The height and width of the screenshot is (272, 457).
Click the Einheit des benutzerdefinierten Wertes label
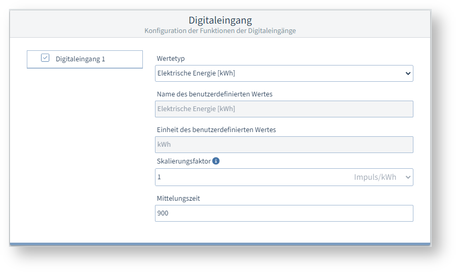pyautogui.click(x=216, y=129)
